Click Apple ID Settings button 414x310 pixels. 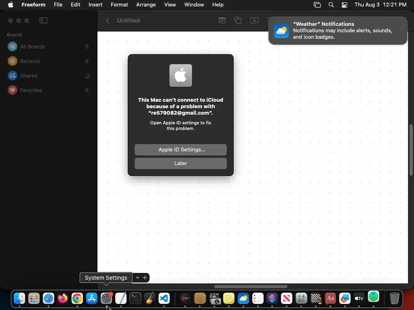[181, 149]
